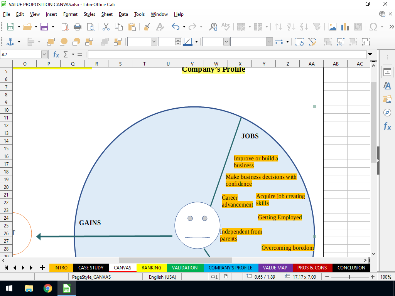
Task: Click the Clone Formatting paintbrush icon
Action: (x=147, y=27)
